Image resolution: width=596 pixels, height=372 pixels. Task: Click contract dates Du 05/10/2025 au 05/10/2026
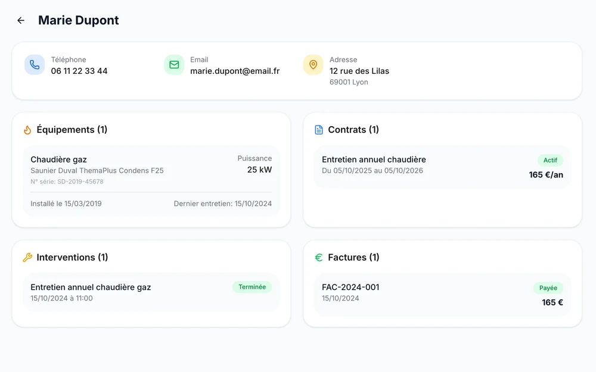372,170
